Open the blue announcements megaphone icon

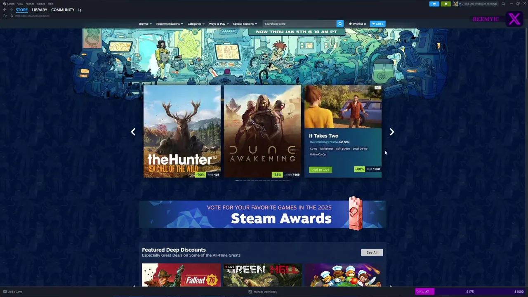(x=434, y=4)
